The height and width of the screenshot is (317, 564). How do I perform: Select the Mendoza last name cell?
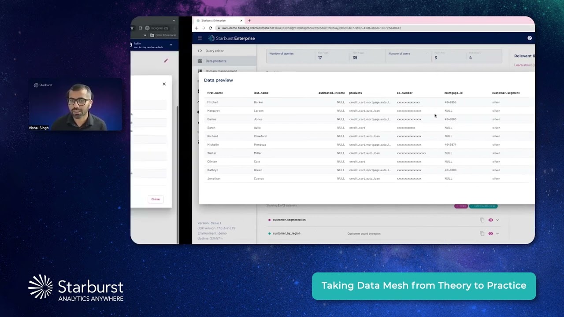click(260, 144)
